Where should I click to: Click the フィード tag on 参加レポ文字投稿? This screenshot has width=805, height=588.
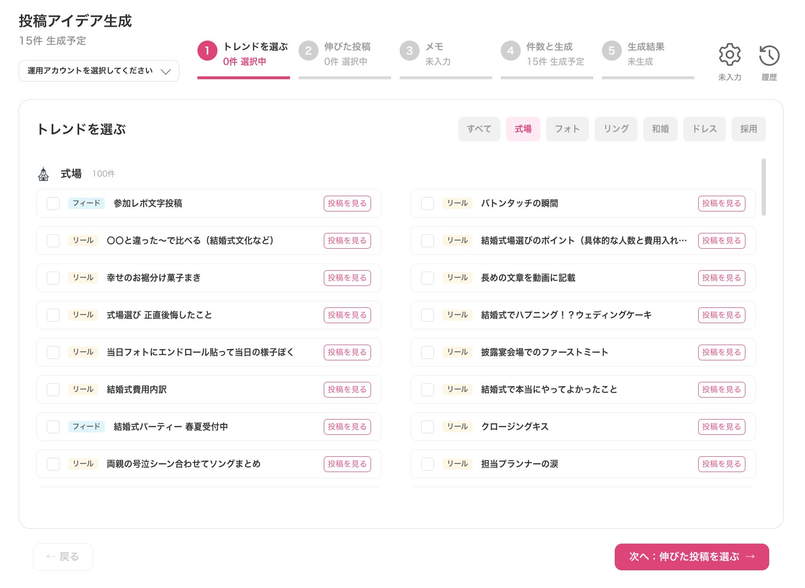coord(86,203)
